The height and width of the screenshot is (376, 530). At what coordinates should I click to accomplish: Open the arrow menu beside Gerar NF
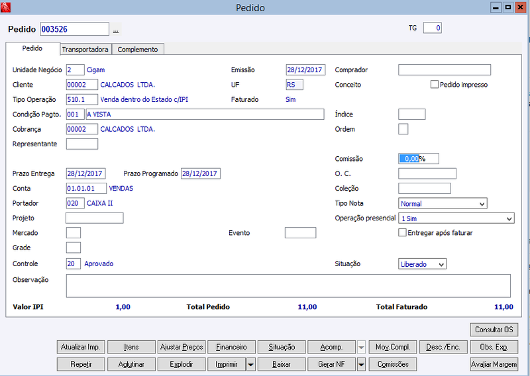(x=361, y=365)
